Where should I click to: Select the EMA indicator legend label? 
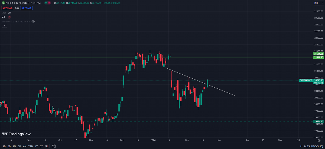4,13
